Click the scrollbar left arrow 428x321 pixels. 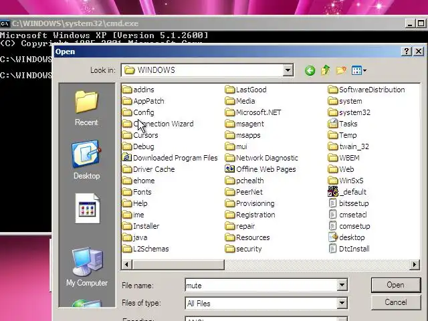pyautogui.click(x=126, y=265)
